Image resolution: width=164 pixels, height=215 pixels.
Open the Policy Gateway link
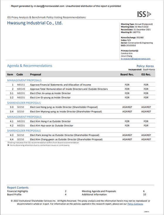(x=135, y=204)
